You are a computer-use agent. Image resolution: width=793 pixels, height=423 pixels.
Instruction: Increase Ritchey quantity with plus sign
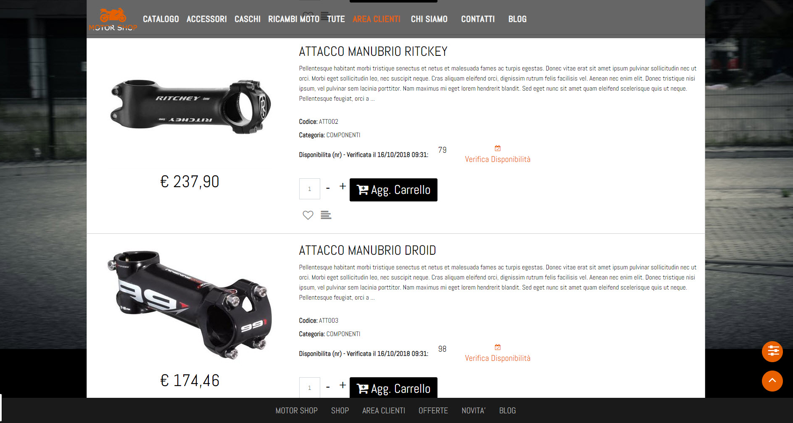click(342, 186)
